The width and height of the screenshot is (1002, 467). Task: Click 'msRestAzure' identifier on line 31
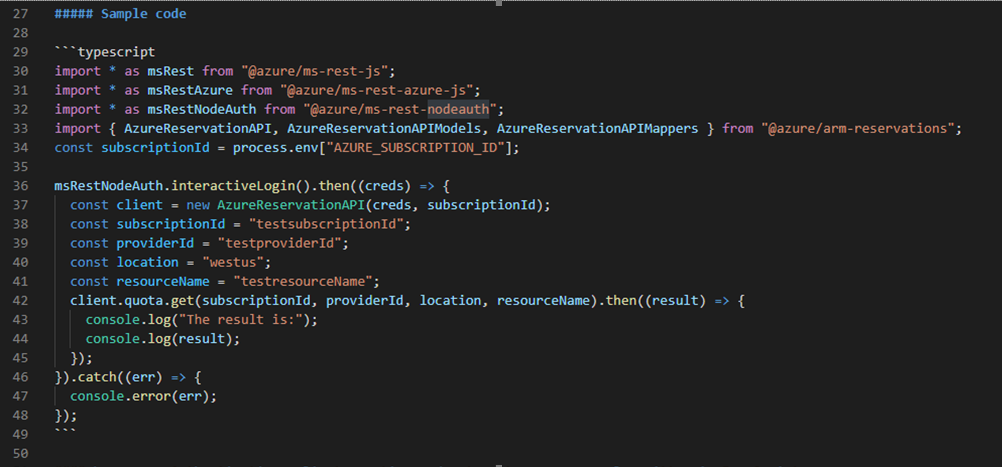click(x=190, y=90)
